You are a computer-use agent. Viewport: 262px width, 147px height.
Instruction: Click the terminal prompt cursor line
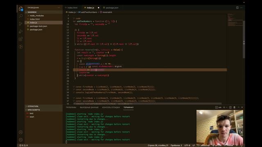(x=66, y=142)
